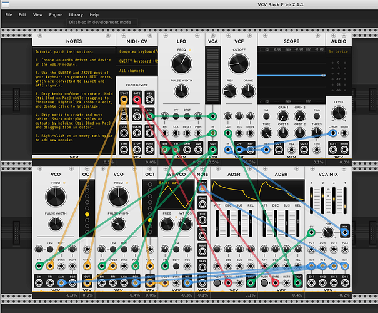
Task: Toggle the LFO OFST button
Action: coord(187,116)
